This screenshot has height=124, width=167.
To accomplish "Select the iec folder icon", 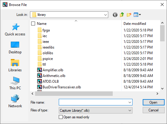I will (x=40, y=36).
